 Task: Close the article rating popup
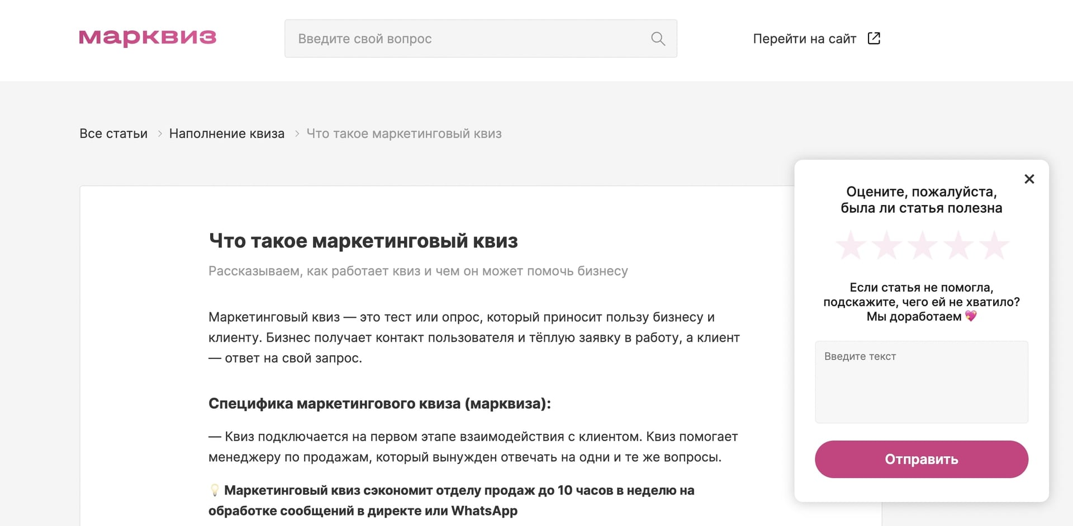tap(1029, 179)
